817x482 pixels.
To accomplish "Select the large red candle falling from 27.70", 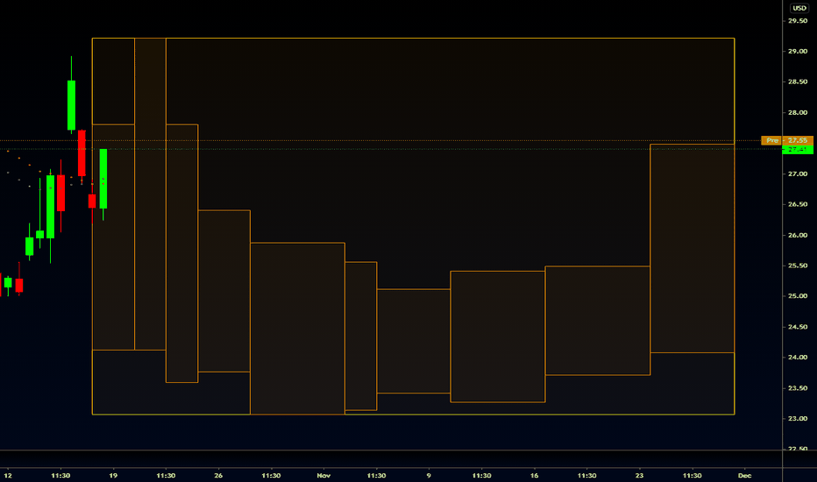I will (82, 152).
